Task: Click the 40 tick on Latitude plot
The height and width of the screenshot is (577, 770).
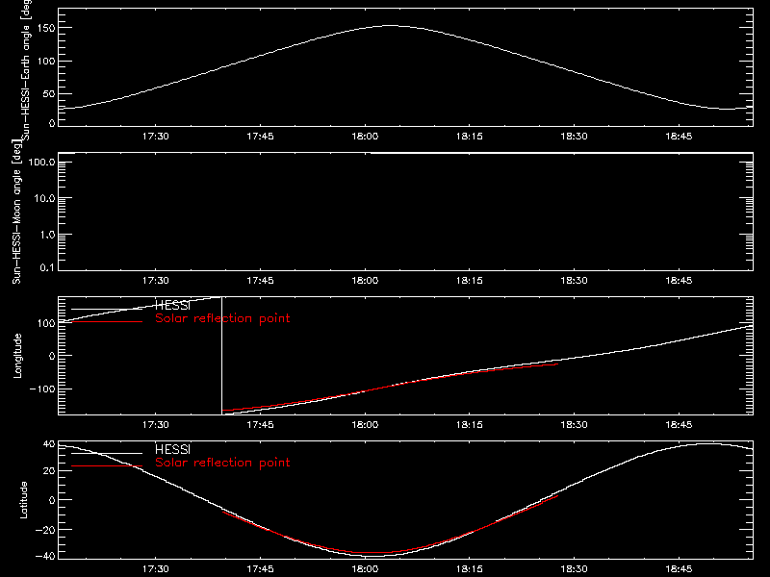Action: [50, 444]
